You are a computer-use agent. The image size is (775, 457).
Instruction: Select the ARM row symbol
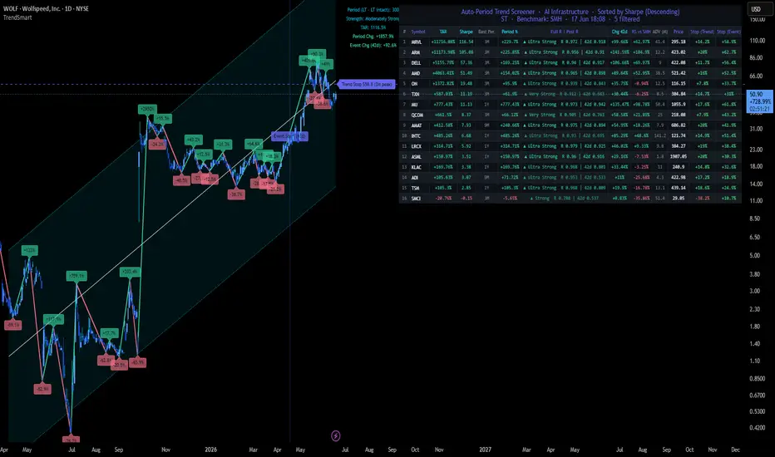point(415,52)
